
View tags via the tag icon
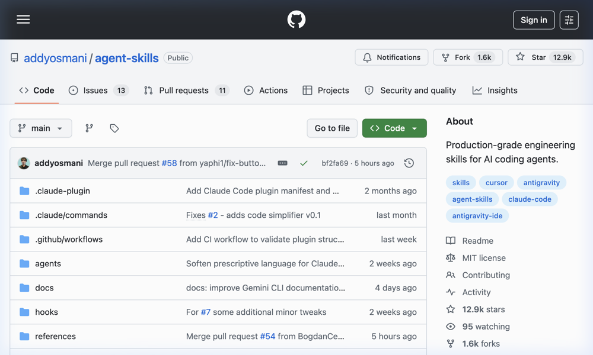click(114, 128)
